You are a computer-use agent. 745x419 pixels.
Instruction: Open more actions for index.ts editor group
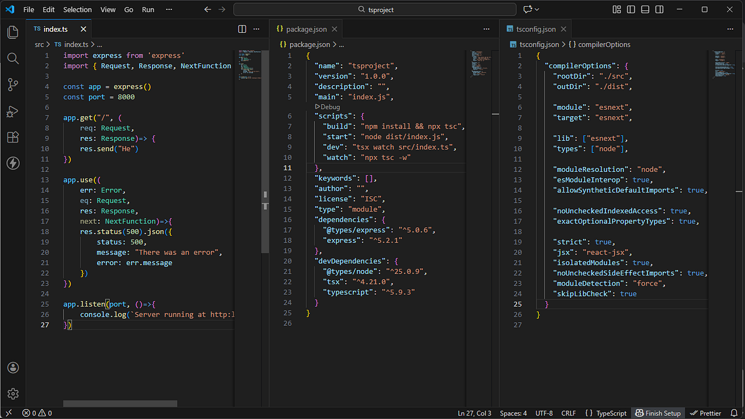coord(256,29)
